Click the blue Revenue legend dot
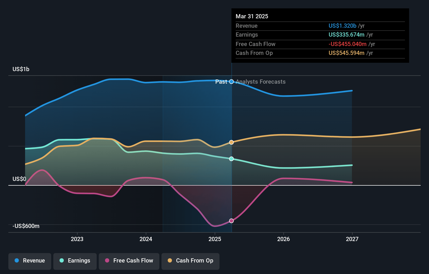 pos(17,260)
